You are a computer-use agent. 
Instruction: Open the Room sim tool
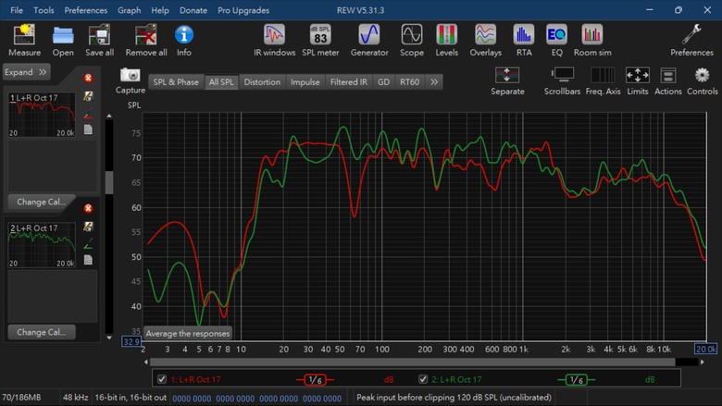point(592,35)
